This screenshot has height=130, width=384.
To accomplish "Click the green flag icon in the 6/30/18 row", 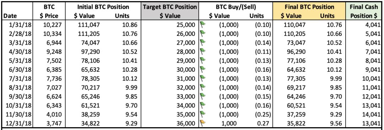I will tap(203, 69).
